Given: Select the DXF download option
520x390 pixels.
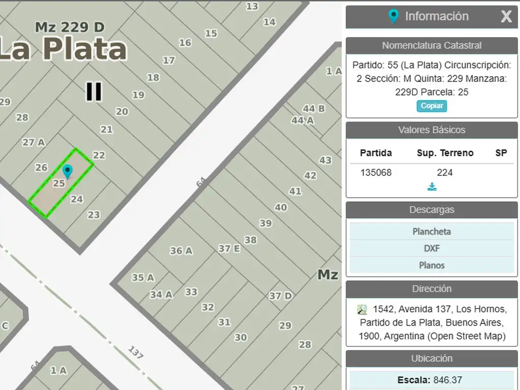Looking at the screenshot, I should pyautogui.click(x=432, y=248).
